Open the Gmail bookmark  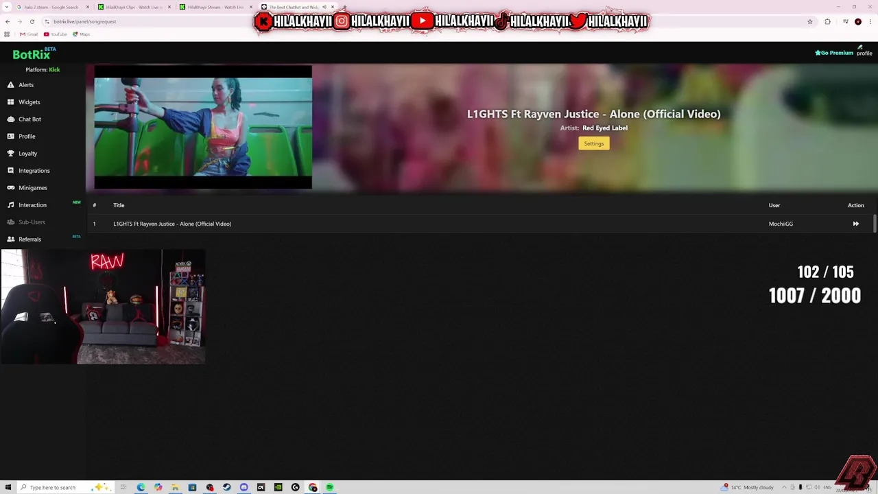(29, 34)
